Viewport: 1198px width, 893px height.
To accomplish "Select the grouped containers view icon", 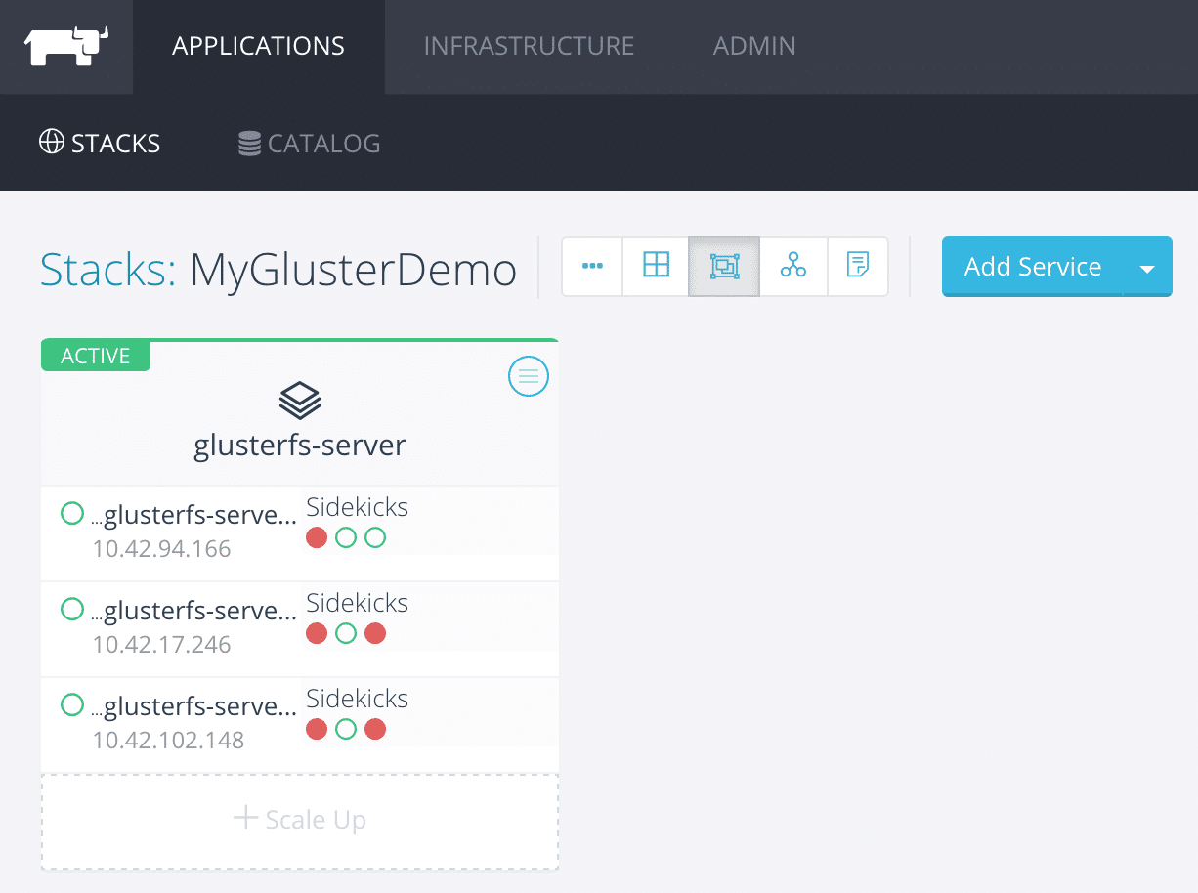I will pyautogui.click(x=724, y=266).
